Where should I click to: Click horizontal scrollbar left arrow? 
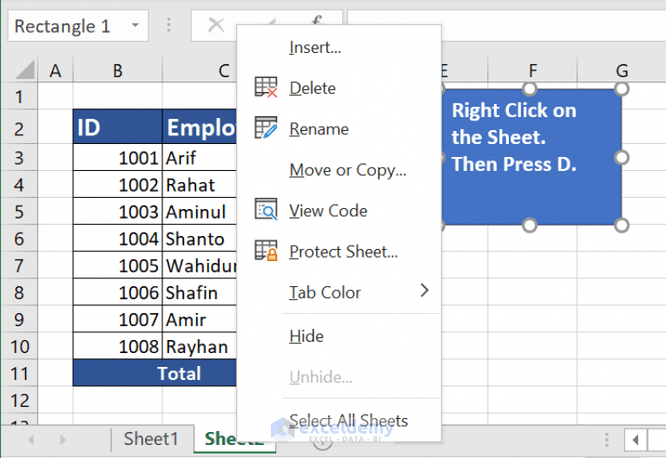(636, 440)
